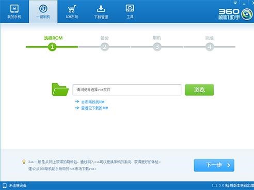Open the 工具 tools tab

click(130, 11)
